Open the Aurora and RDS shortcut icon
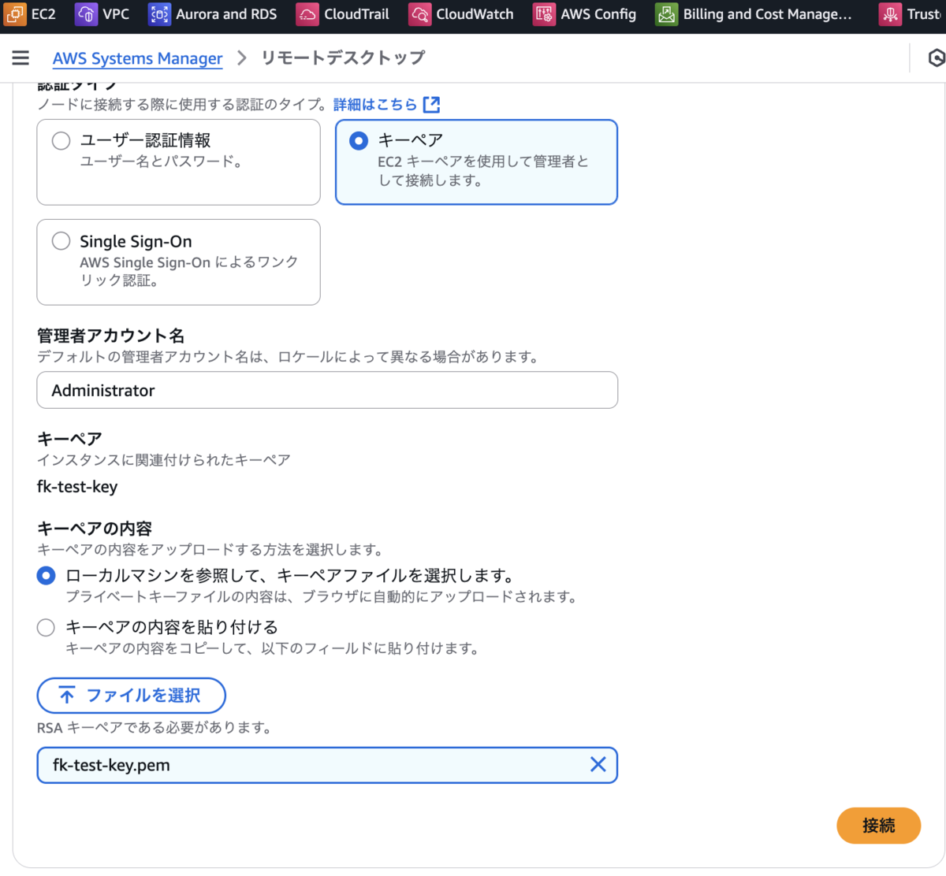 (x=159, y=14)
